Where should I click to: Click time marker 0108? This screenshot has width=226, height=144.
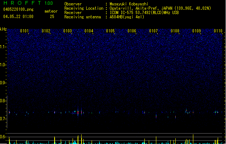pos(175,31)
